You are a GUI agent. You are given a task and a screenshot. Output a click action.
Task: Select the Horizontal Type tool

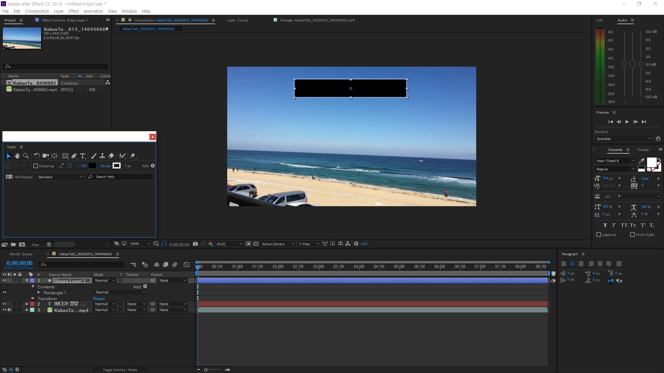pyautogui.click(x=83, y=156)
